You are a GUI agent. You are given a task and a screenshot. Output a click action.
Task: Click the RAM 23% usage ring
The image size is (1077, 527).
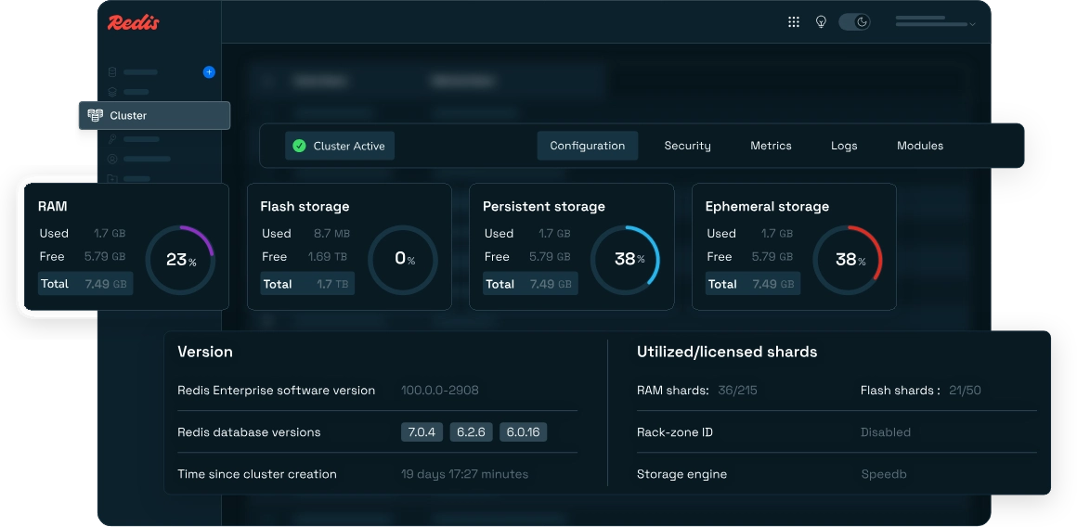pos(181,260)
